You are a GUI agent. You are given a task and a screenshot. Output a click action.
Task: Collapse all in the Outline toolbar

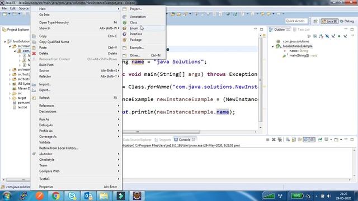(x=315, y=36)
